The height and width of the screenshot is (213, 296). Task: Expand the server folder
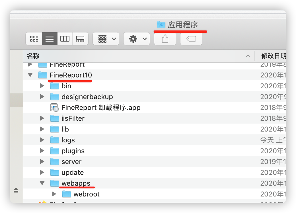pyautogui.click(x=42, y=162)
